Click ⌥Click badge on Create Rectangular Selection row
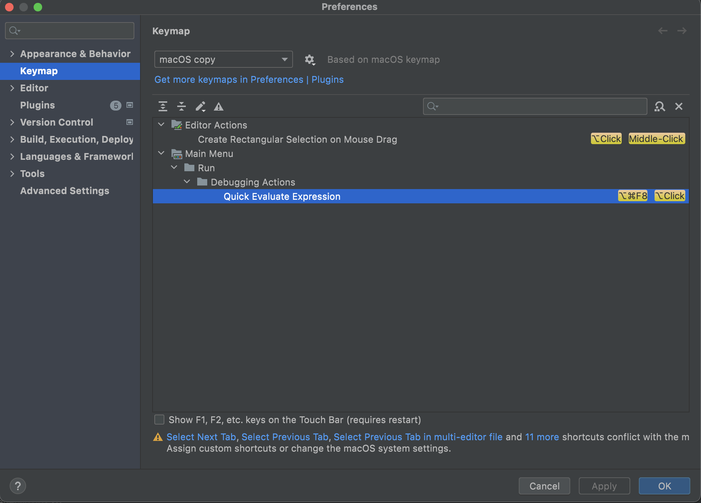701x503 pixels. tap(606, 139)
